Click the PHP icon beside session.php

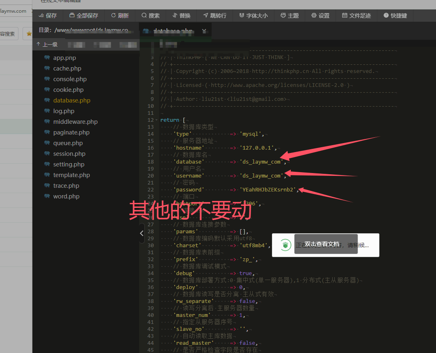coord(47,153)
